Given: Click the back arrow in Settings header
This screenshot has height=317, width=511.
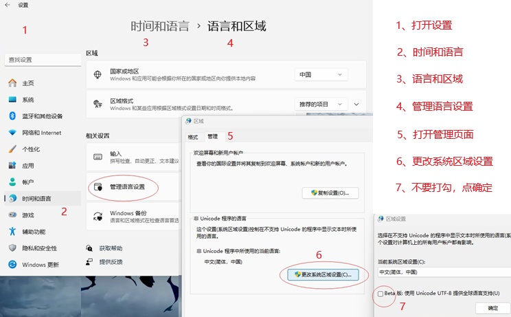Looking at the screenshot, I should point(8,5).
